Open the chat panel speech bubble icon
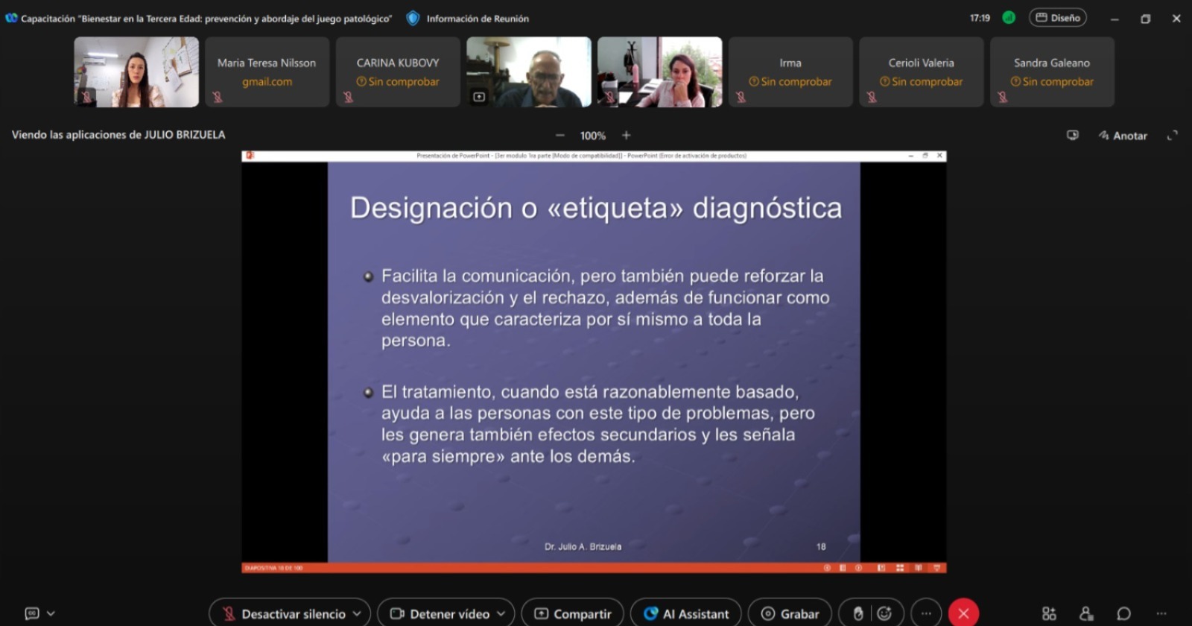This screenshot has height=626, width=1192. [1123, 613]
